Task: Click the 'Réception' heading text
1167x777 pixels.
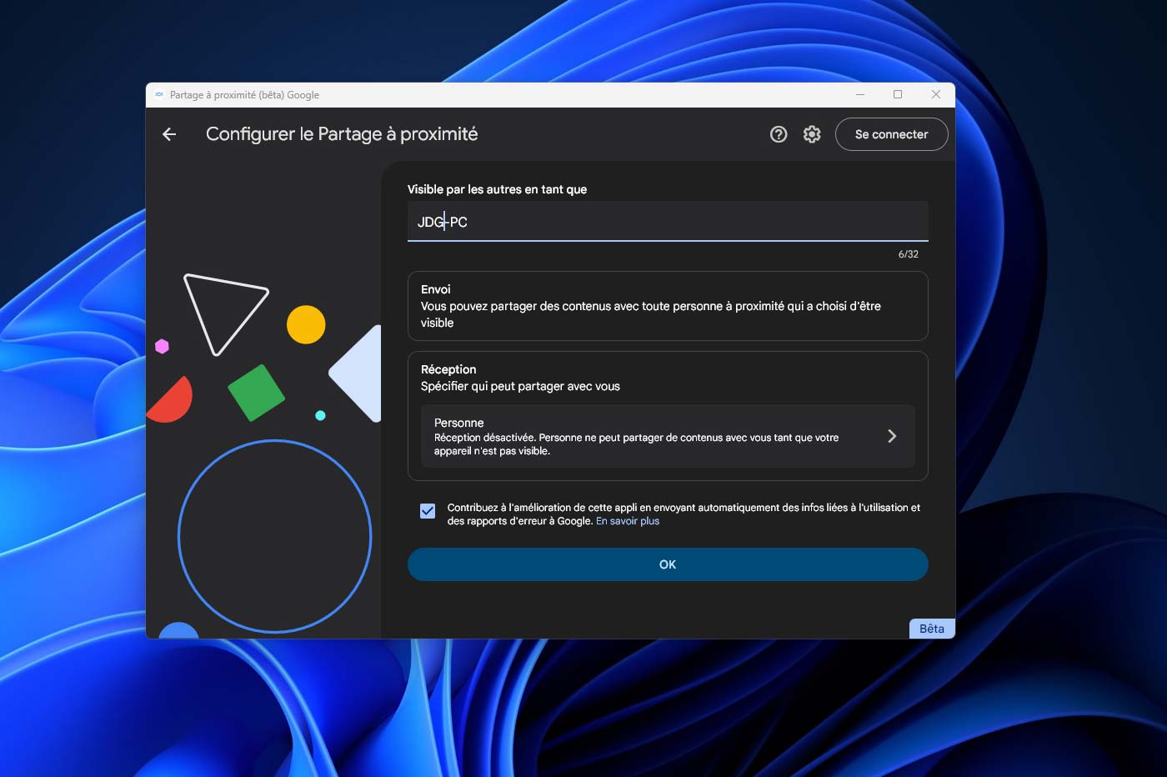Action: tap(448, 369)
